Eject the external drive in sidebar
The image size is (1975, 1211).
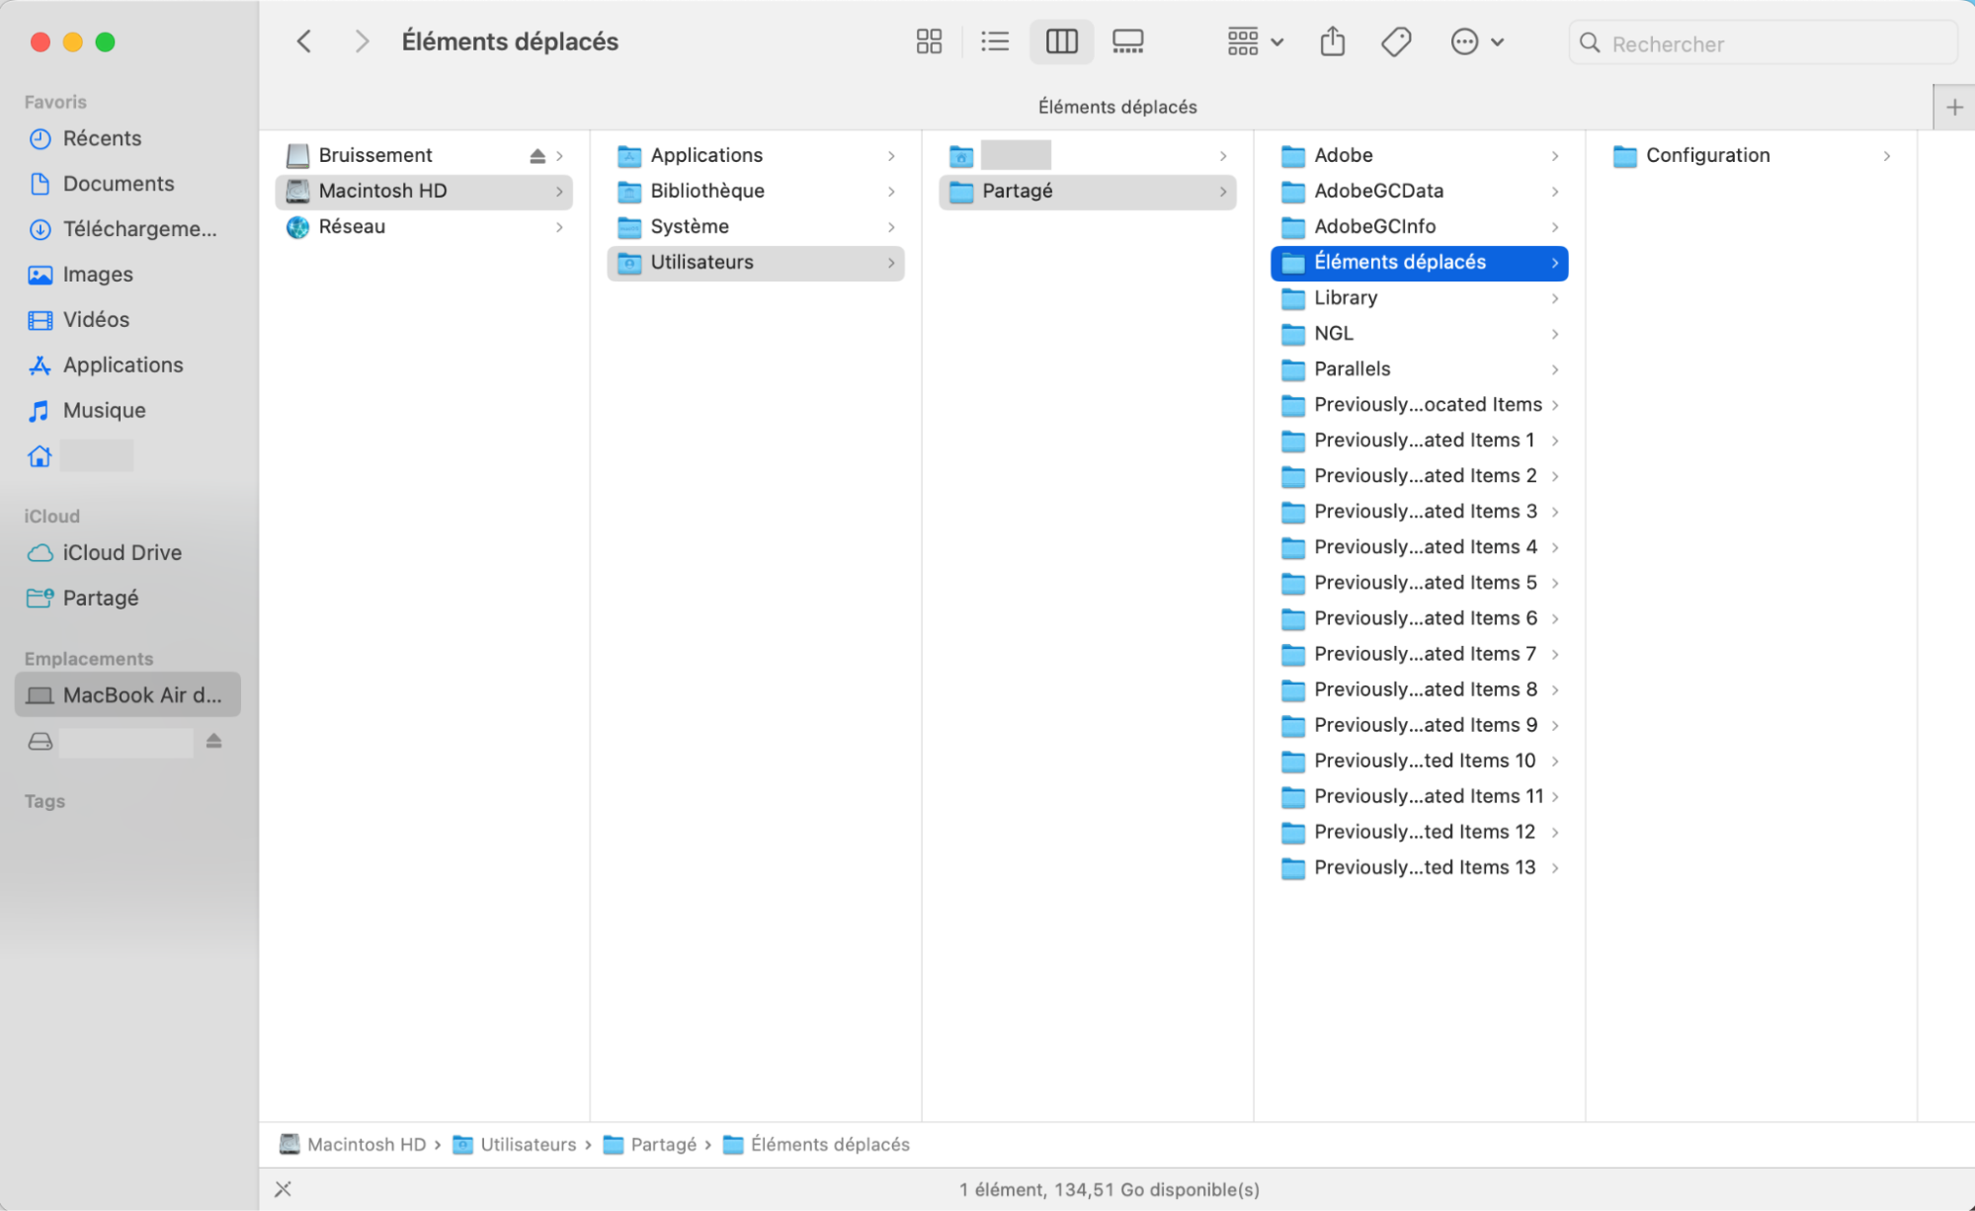click(x=214, y=741)
